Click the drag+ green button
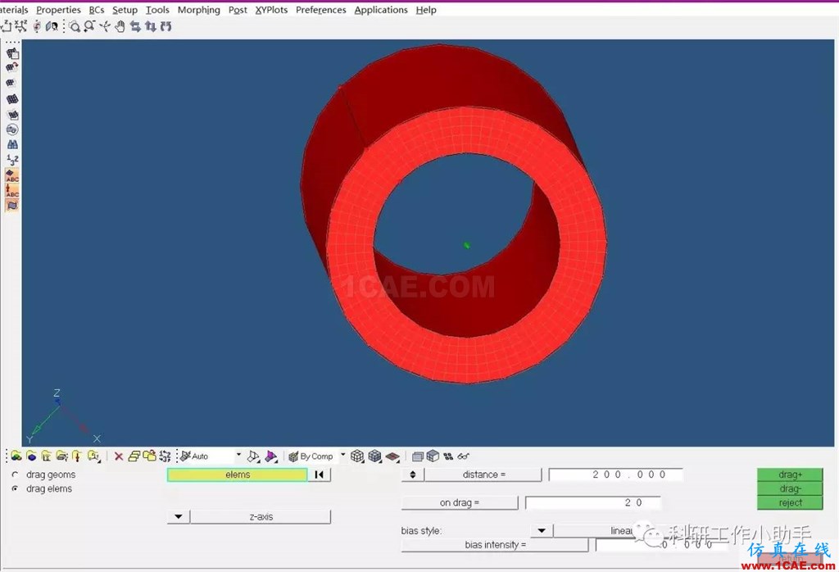The height and width of the screenshot is (572, 839). click(x=790, y=474)
